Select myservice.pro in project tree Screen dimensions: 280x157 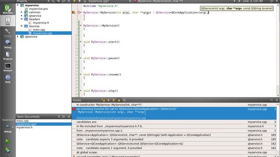click(38, 9)
